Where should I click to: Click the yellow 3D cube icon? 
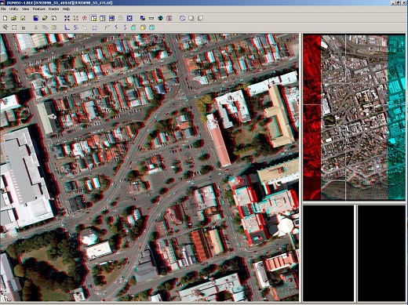pyautogui.click(x=143, y=27)
